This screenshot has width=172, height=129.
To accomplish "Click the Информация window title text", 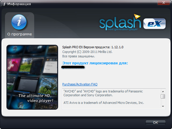I will pyautogui.click(x=19, y=4).
